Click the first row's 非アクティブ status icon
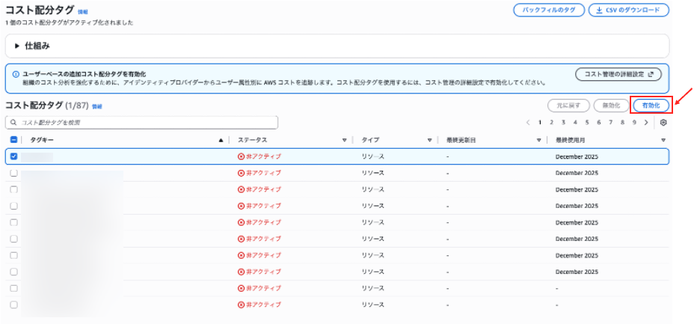This screenshot has width=700, height=324. pos(241,156)
